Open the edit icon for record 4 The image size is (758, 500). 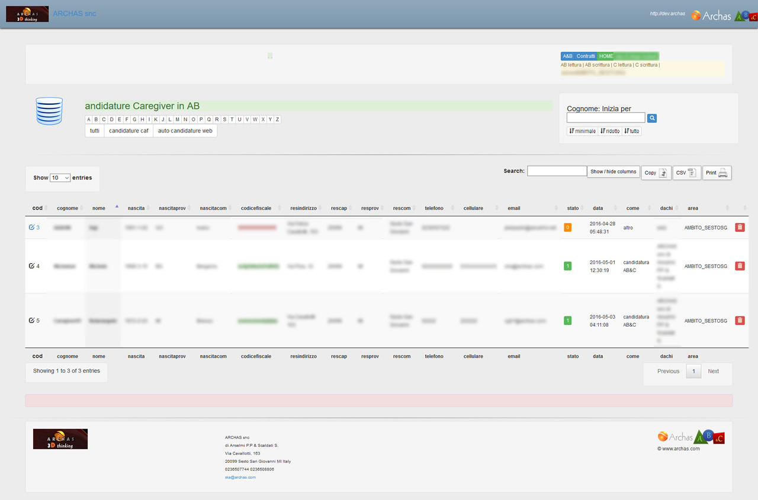coord(31,266)
